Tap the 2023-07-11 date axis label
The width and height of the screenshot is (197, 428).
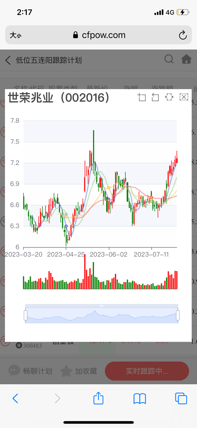pos(151,255)
